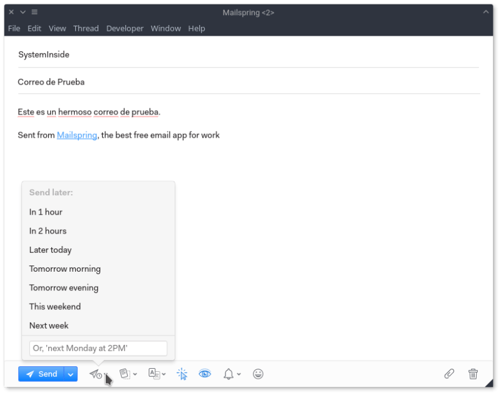Open the Thread menu

(x=86, y=28)
